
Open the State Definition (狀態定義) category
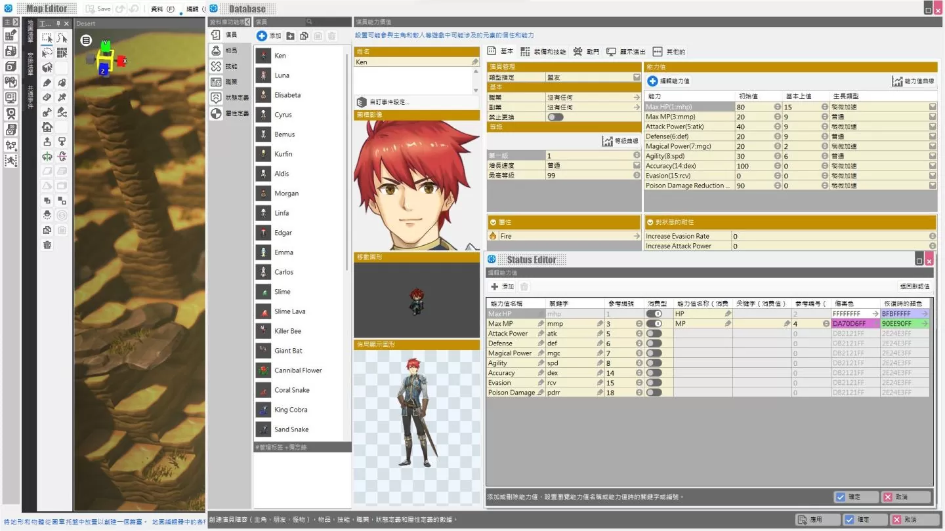tap(230, 98)
